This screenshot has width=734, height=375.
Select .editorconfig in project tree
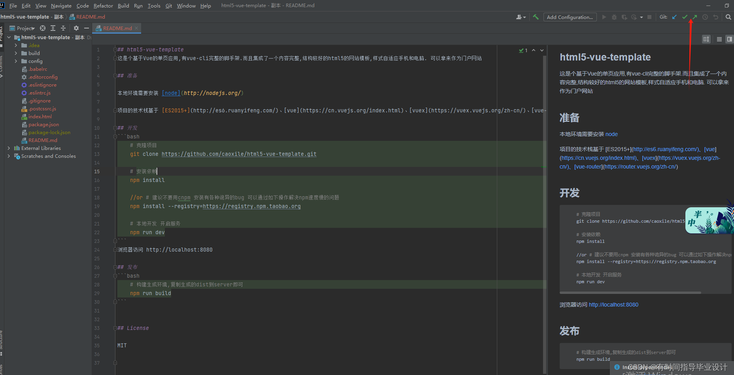[43, 77]
